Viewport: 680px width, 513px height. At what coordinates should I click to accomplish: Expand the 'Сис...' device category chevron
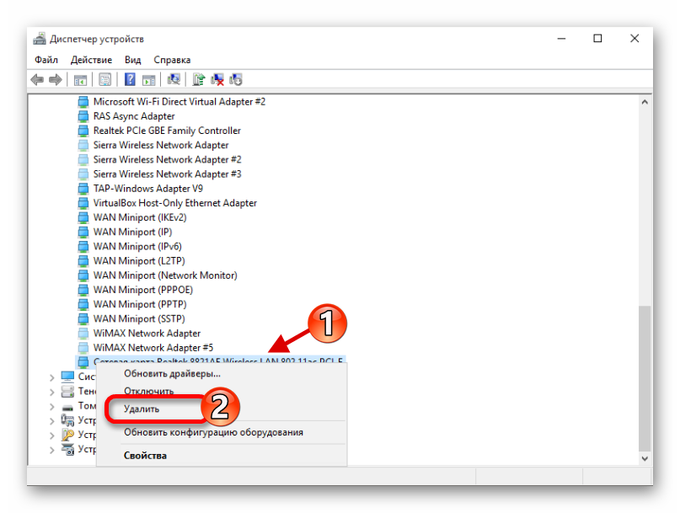click(52, 377)
